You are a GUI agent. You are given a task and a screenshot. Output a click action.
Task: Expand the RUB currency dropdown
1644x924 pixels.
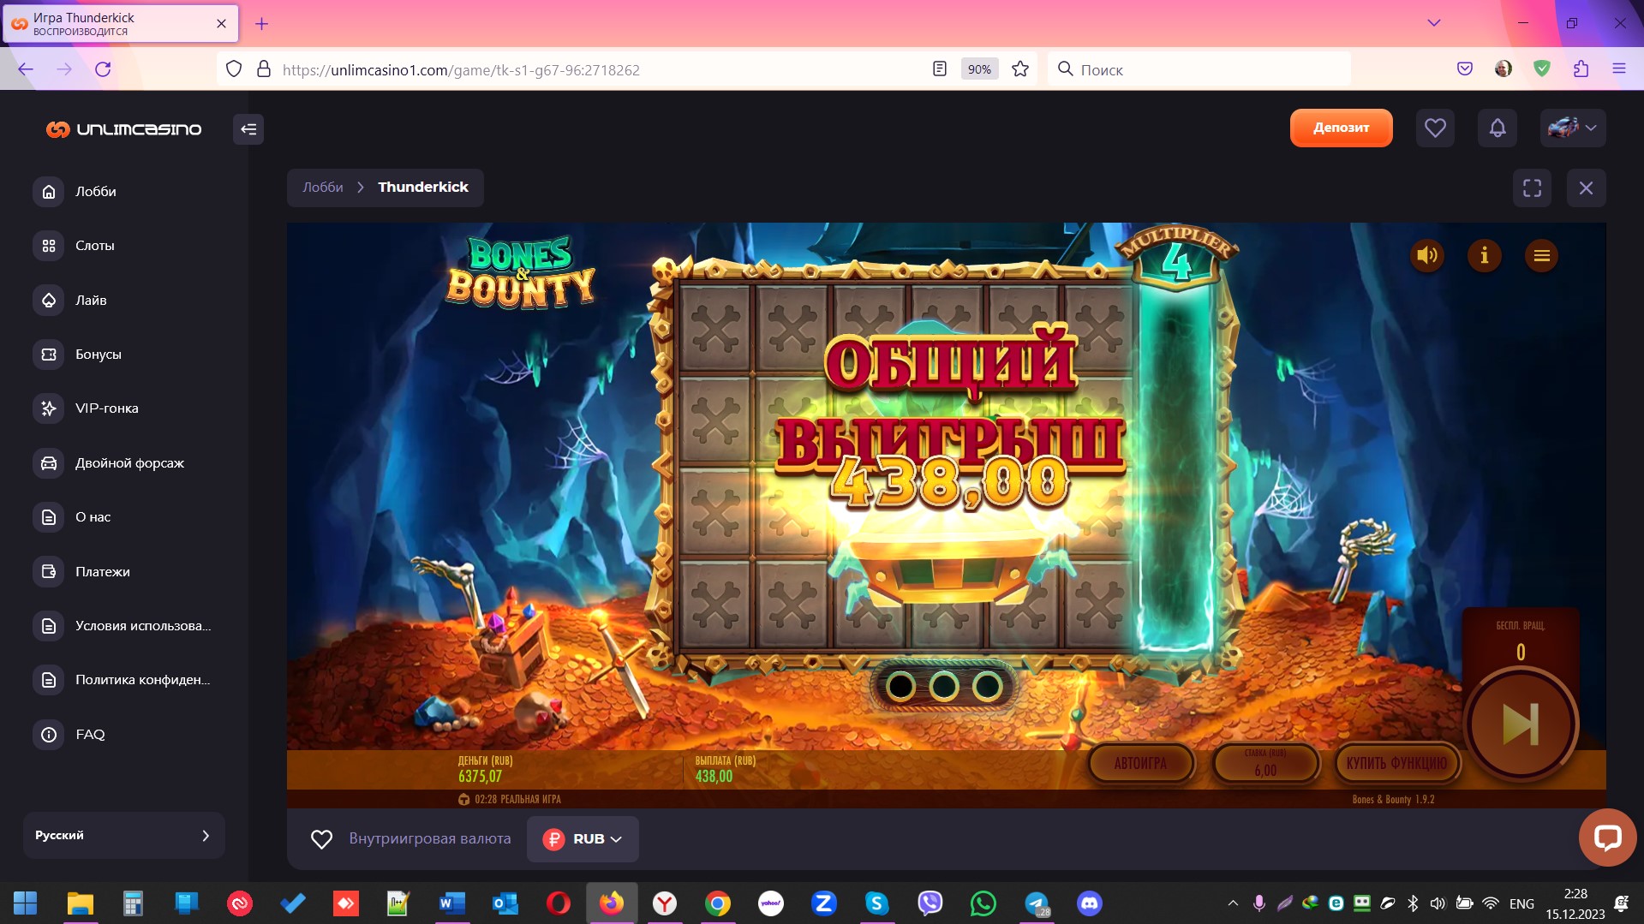(x=583, y=839)
